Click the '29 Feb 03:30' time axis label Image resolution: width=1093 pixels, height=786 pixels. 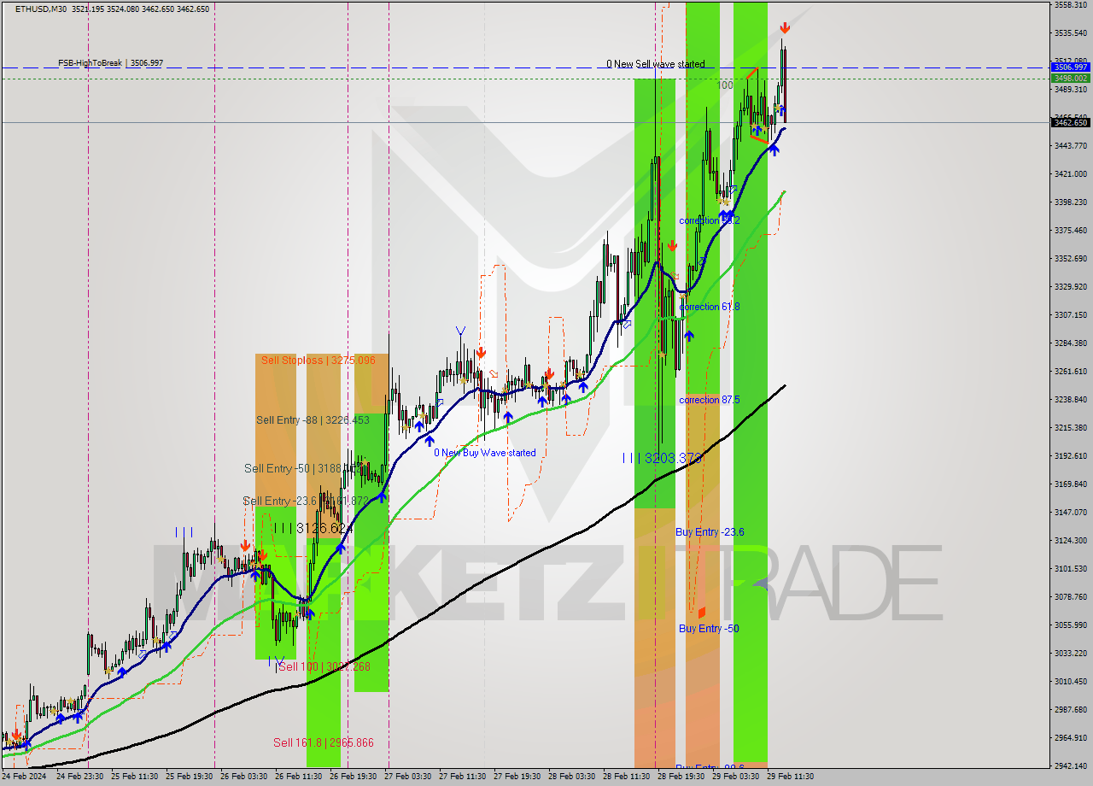point(735,777)
